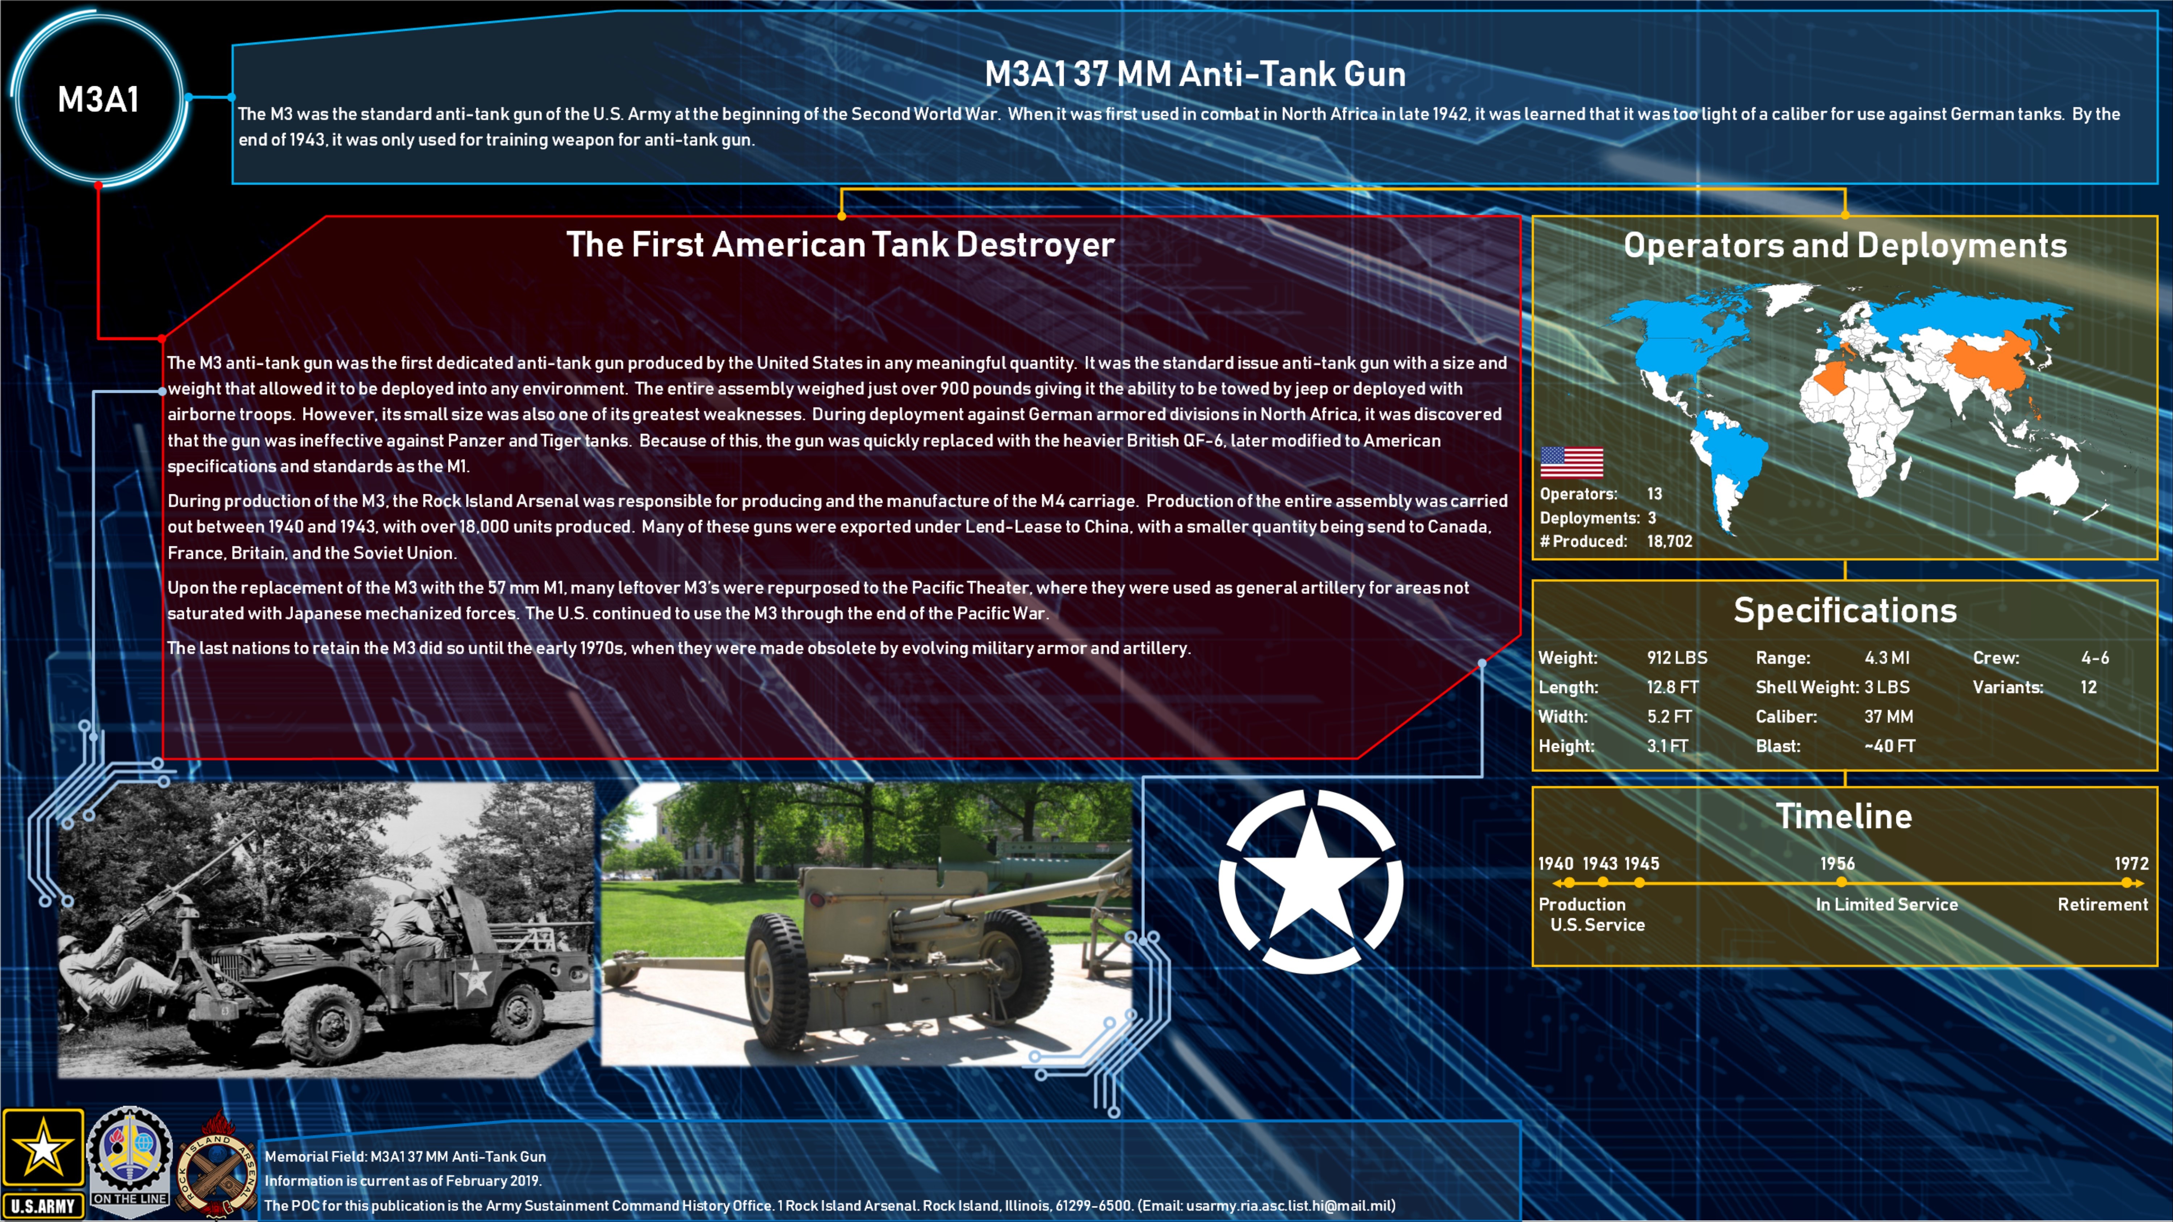Click the 'M3A1 37 MM Anti-Tank Gun' title

[1195, 74]
